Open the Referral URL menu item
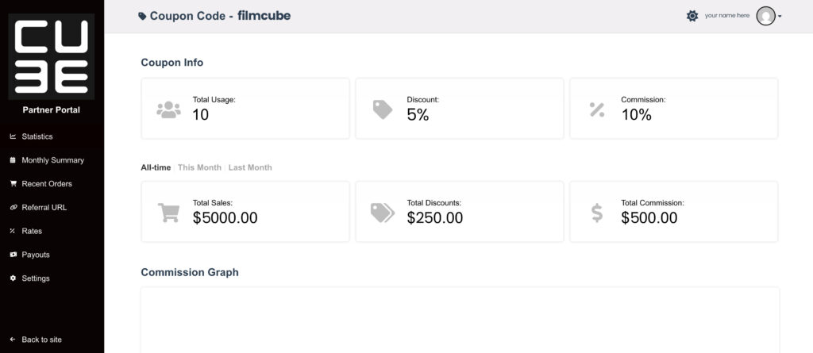This screenshot has height=353, width=813. point(44,208)
